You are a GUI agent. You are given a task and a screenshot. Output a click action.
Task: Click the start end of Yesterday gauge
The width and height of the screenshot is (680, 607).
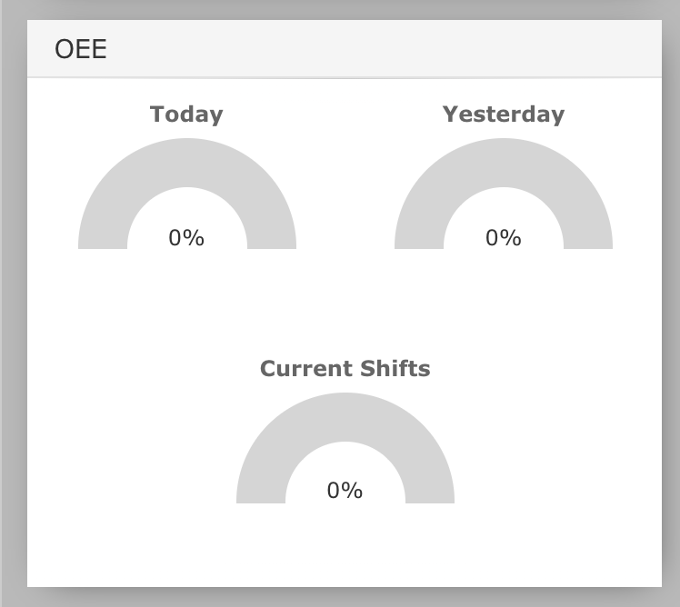[x=419, y=243]
